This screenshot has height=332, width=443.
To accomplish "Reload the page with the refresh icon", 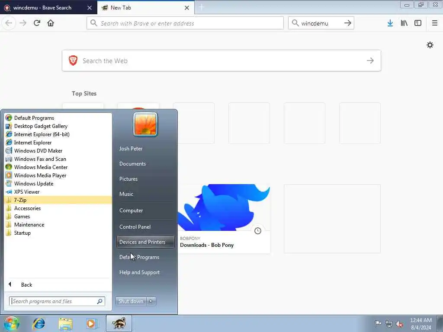I will pos(37,23).
